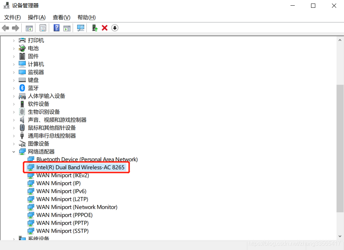The height and width of the screenshot is (250, 344).
Task: Select the 固件 category label
Action: (33, 56)
